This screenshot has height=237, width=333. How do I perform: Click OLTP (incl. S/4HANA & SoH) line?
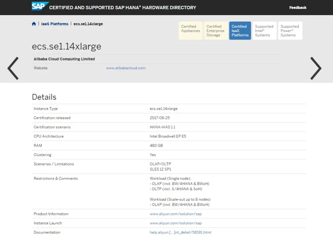[x=176, y=189]
